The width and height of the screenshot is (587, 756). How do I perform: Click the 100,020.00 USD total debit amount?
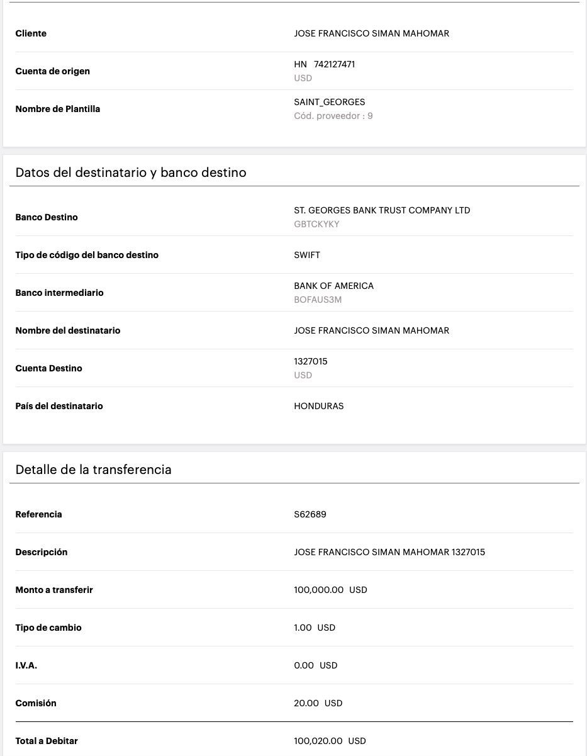[330, 741]
